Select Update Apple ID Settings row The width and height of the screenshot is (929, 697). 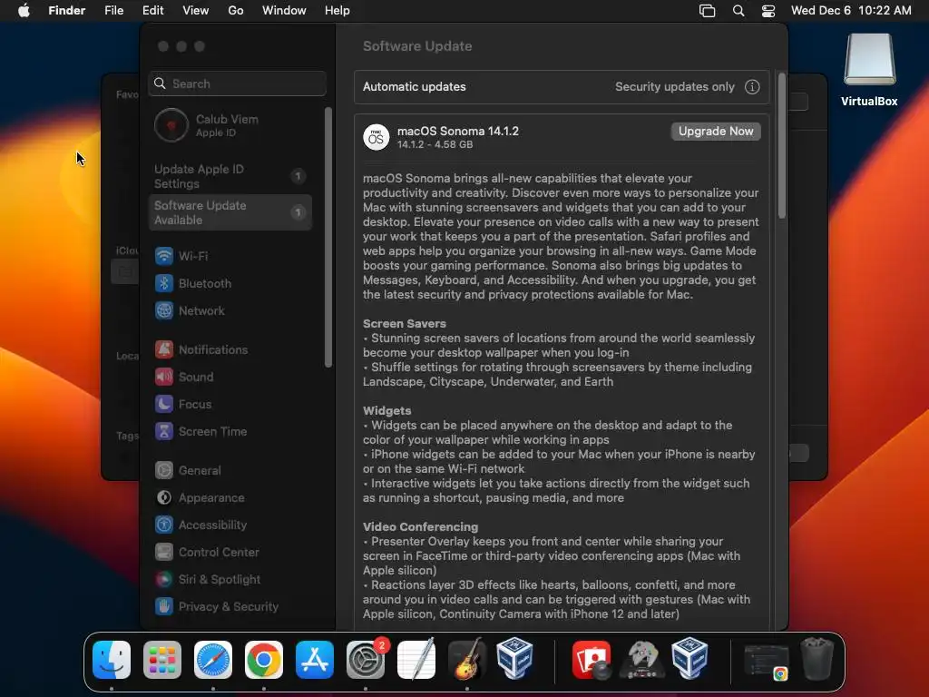click(230, 177)
